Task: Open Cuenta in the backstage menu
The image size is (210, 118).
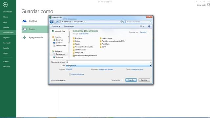Action: click(x=6, y=62)
